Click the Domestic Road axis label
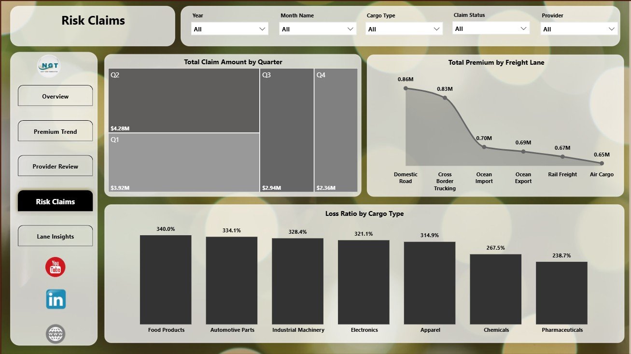Screen dimensions: 631x354 (x=406, y=178)
